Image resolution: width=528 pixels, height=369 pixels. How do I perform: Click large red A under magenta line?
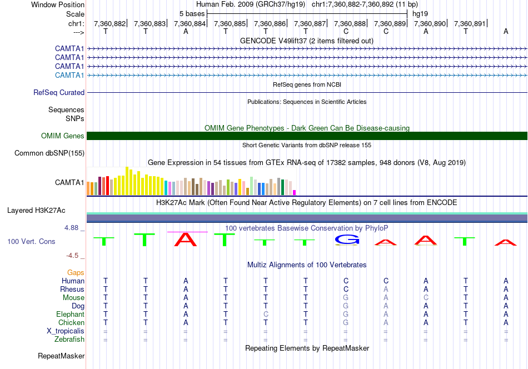point(185,240)
